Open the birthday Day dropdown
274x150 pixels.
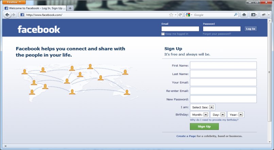pyautogui.click(x=218, y=115)
